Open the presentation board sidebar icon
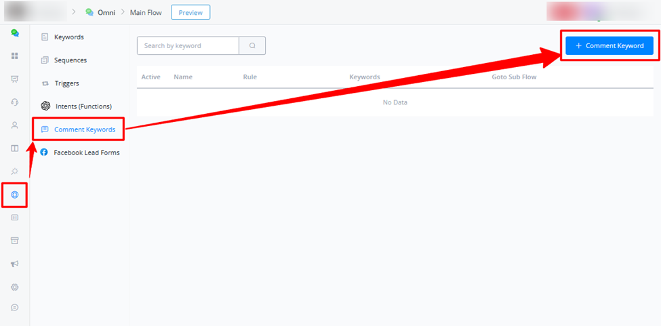This screenshot has height=326, width=661. click(x=15, y=79)
